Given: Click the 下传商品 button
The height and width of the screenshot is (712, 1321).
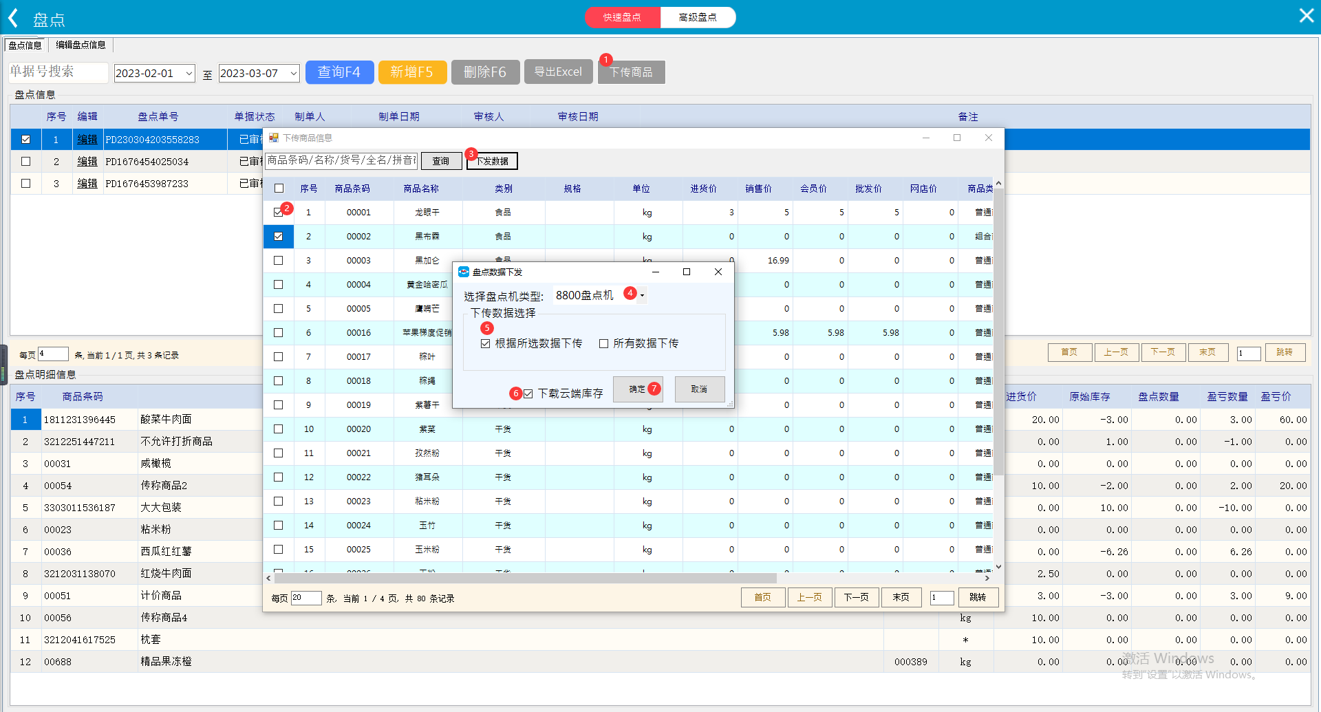Looking at the screenshot, I should click(x=631, y=72).
